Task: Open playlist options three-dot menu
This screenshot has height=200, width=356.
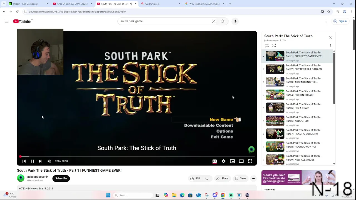Action: 330,46
